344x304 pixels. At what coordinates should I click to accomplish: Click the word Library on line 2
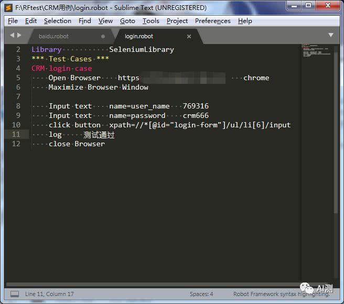(47, 50)
